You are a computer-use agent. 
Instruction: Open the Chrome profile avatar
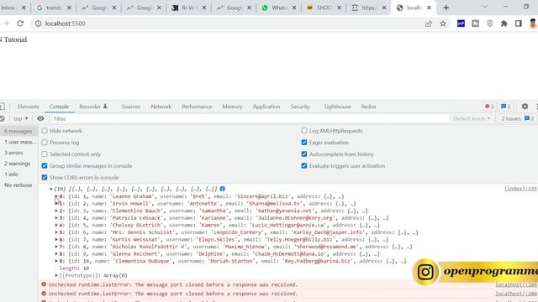click(533, 23)
